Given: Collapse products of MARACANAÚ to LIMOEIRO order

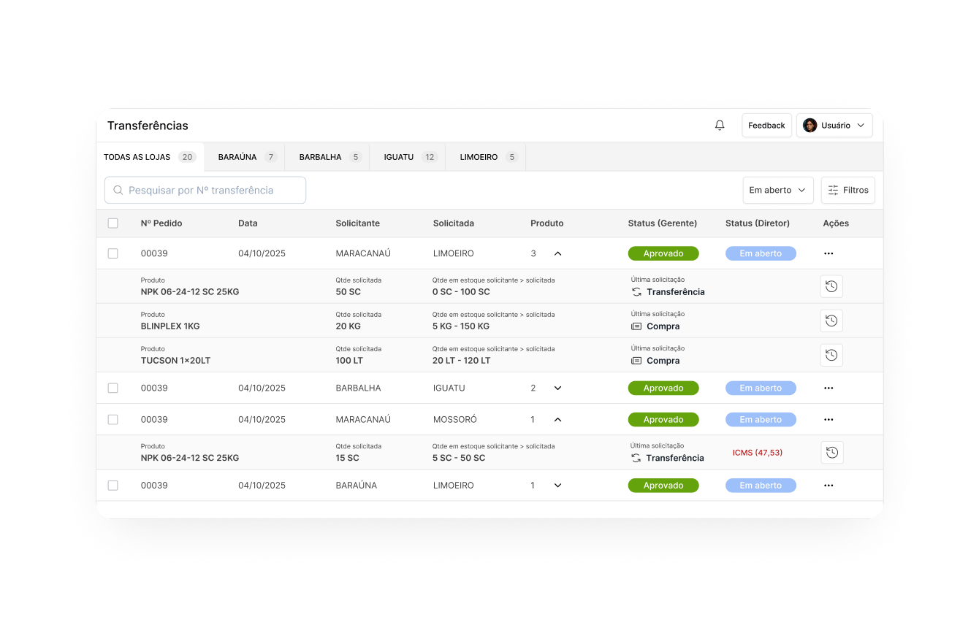Looking at the screenshot, I should (557, 253).
